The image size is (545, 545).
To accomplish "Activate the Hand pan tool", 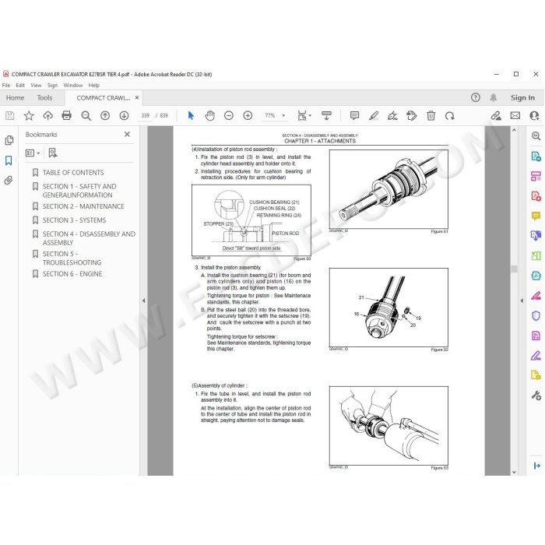I will (210, 115).
